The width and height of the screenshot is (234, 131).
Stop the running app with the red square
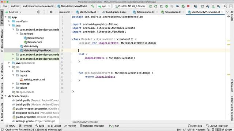point(188,6)
